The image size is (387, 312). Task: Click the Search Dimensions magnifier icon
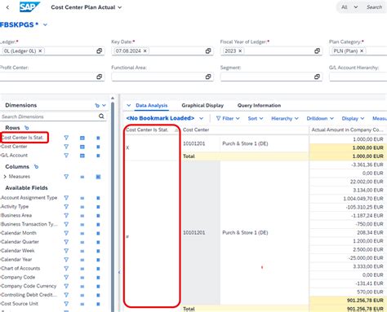pos(101,116)
